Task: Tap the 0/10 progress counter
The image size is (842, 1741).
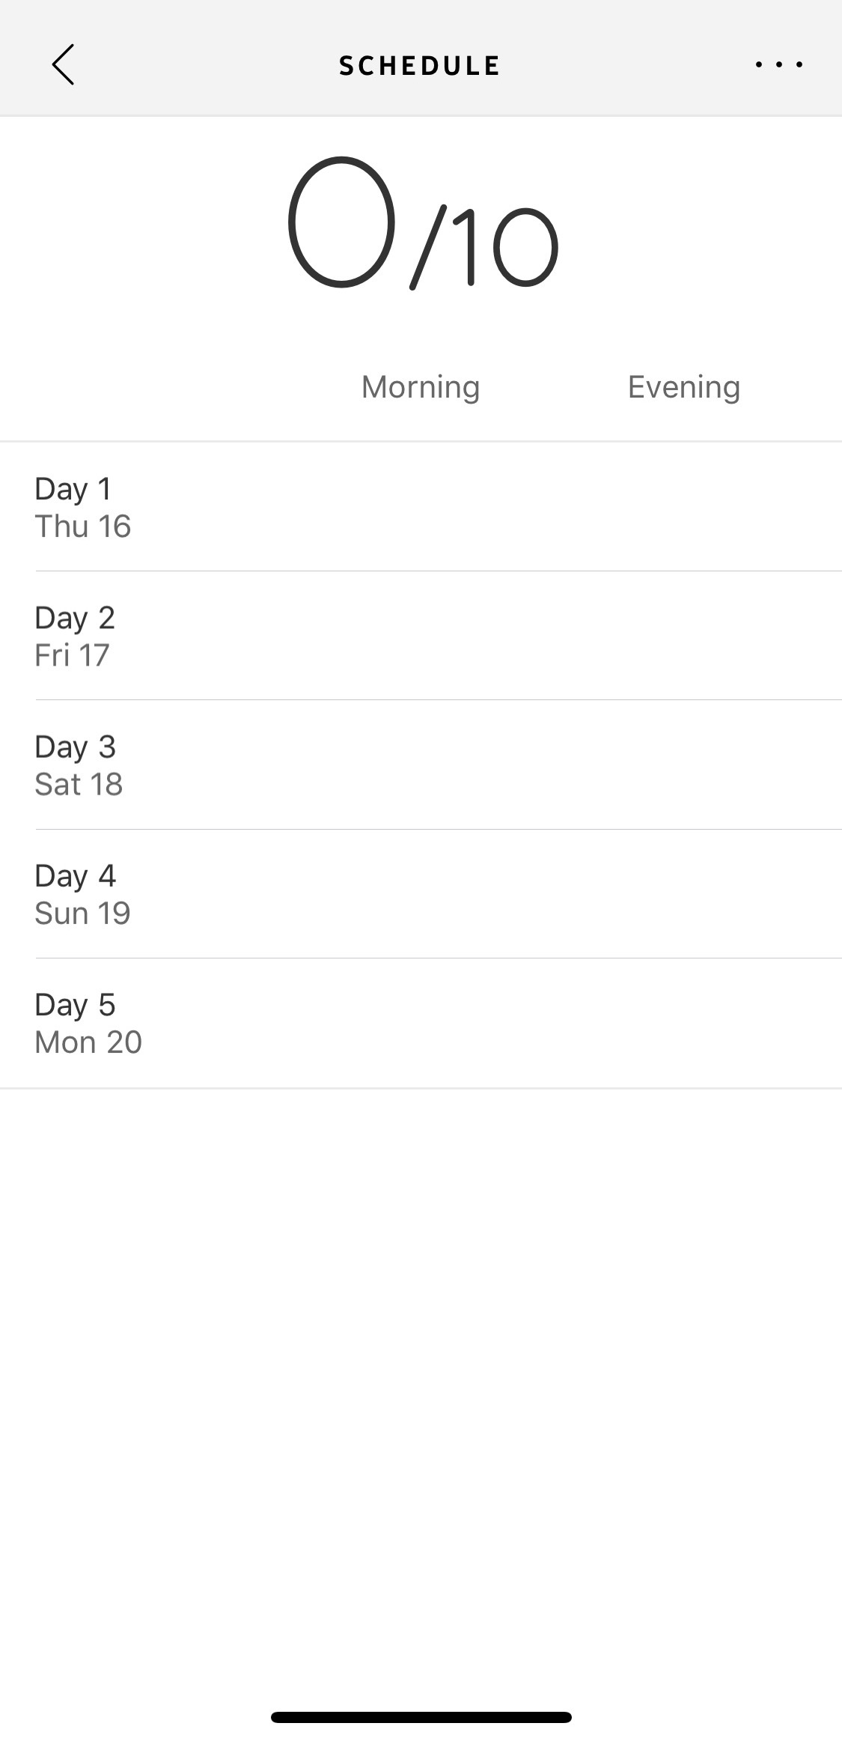Action: click(422, 223)
